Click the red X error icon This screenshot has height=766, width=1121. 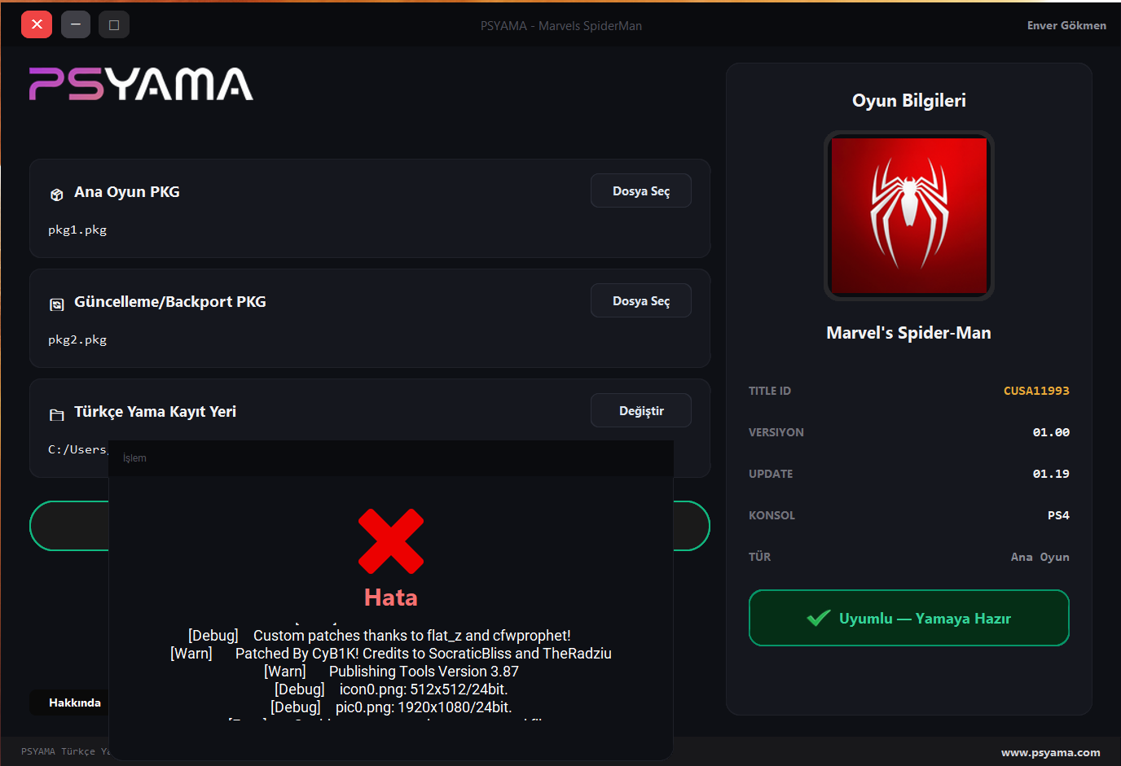coord(391,541)
